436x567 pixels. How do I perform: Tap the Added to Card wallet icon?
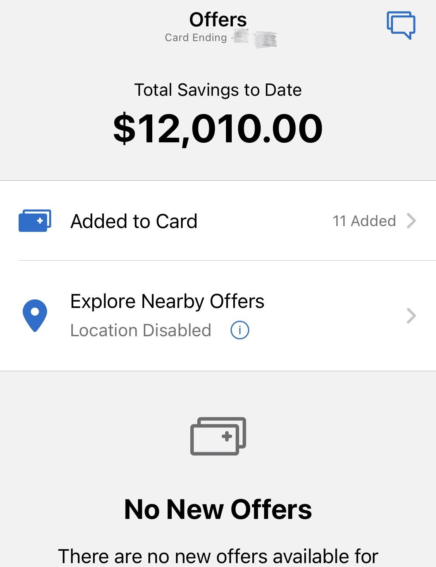35,221
